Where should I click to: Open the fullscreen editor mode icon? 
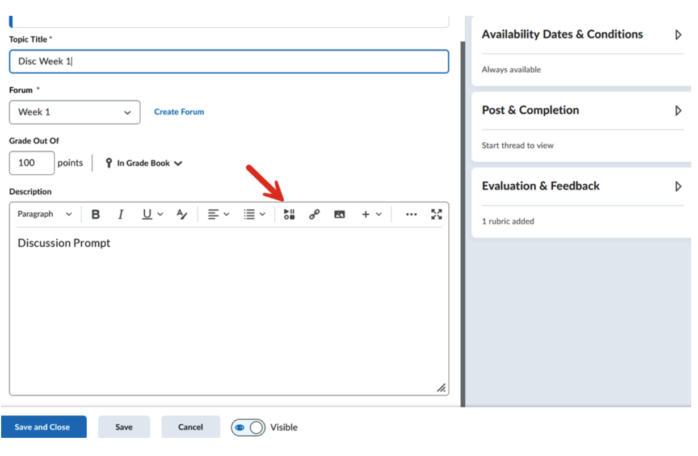coord(436,214)
